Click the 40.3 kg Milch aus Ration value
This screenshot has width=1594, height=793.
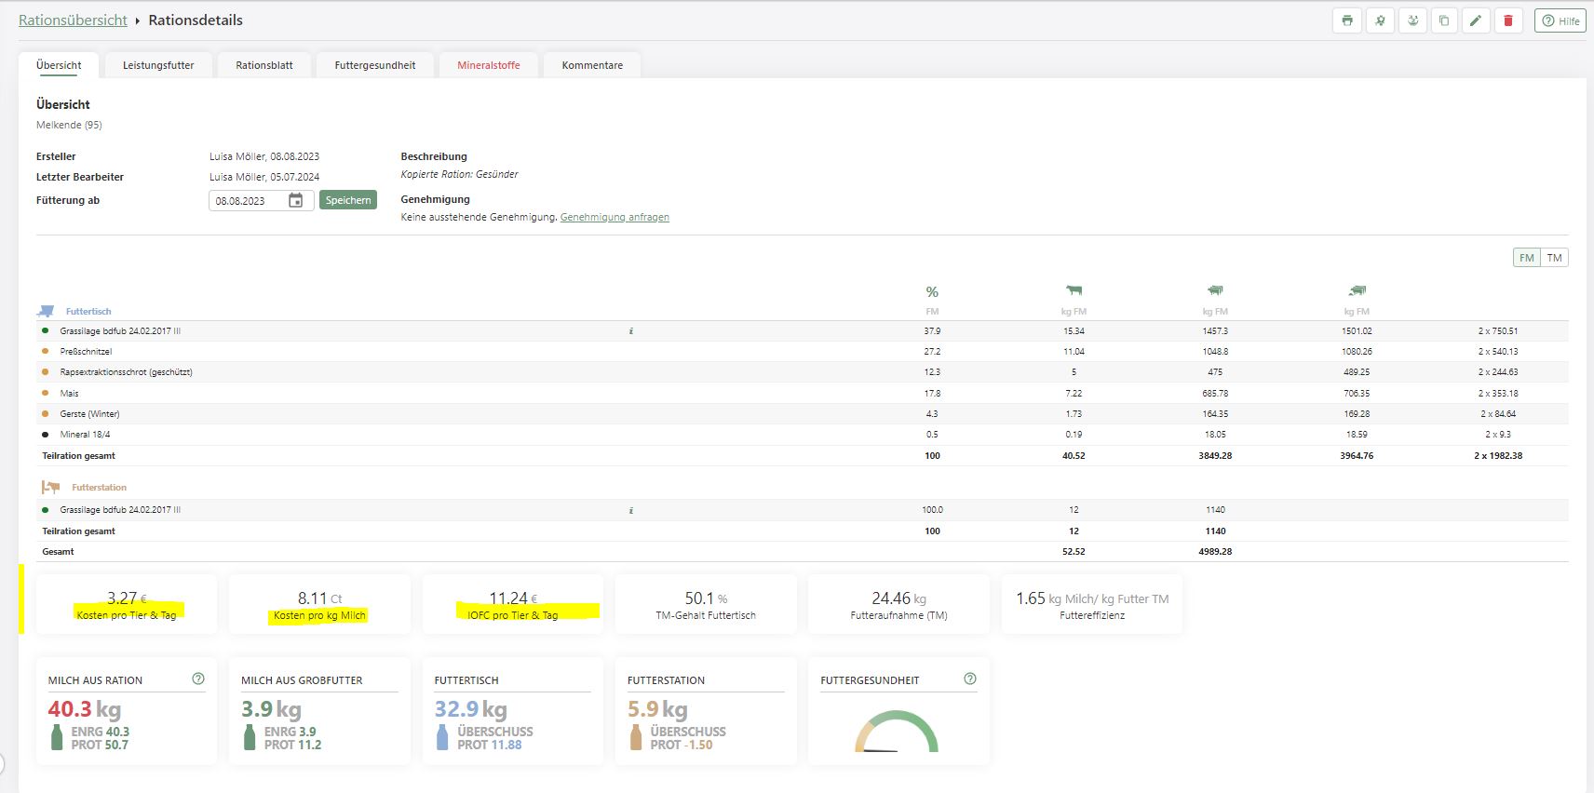(x=85, y=709)
